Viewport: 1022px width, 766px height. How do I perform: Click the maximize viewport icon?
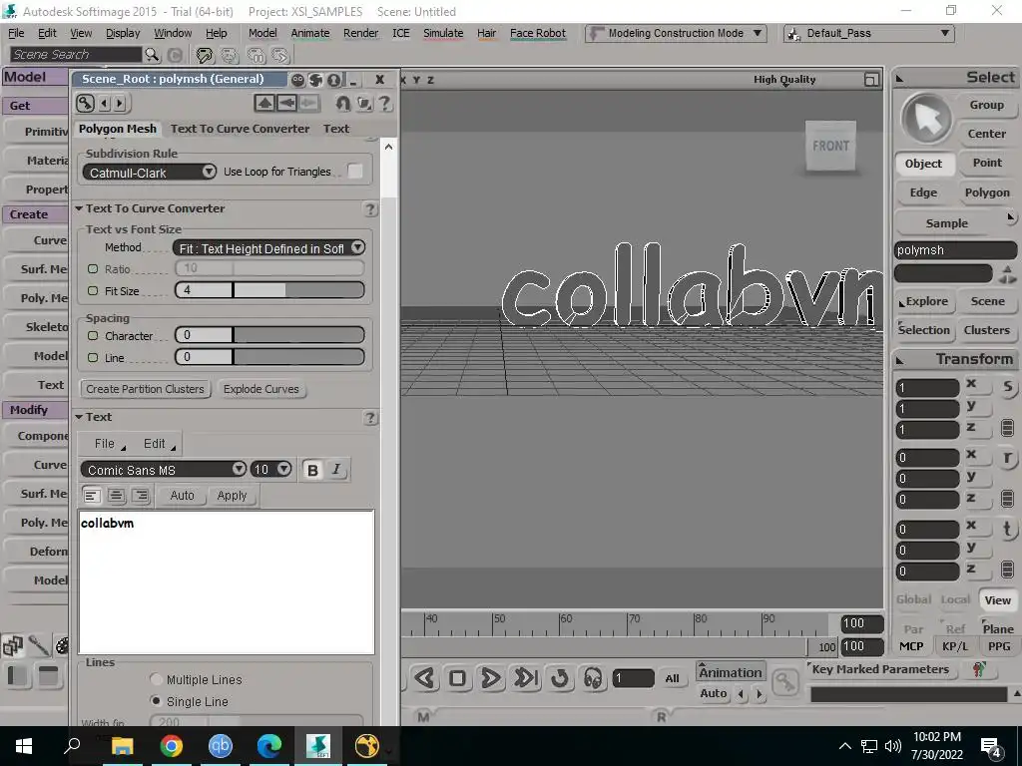pos(870,80)
